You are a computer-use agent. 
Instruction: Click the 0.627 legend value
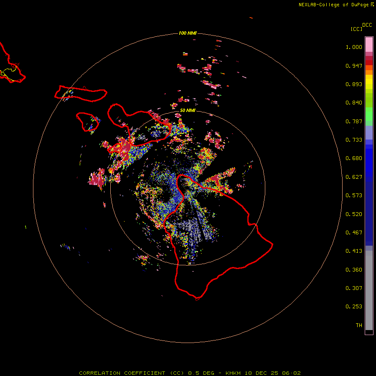click(x=354, y=177)
